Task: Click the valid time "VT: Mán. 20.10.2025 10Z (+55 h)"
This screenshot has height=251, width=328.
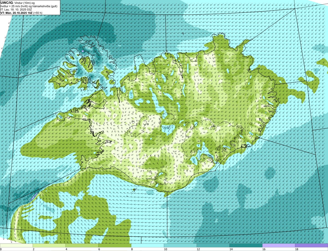Action: click(x=22, y=13)
